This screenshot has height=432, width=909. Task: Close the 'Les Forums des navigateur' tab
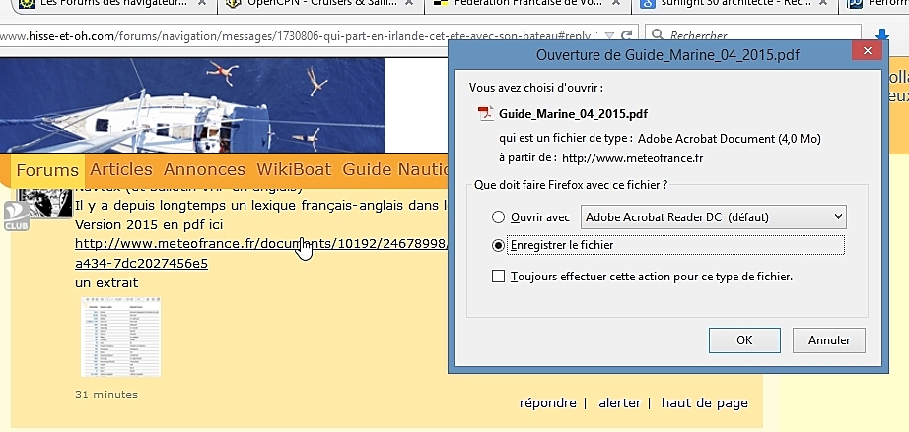click(202, 4)
